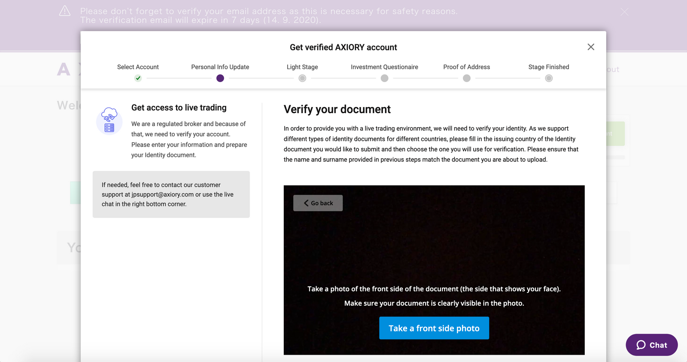Select the Select Account step label
687x362 pixels.
138,67
